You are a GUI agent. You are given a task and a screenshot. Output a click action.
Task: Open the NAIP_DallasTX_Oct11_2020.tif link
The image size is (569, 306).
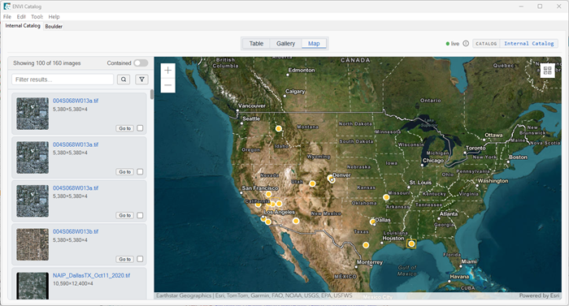91,275
